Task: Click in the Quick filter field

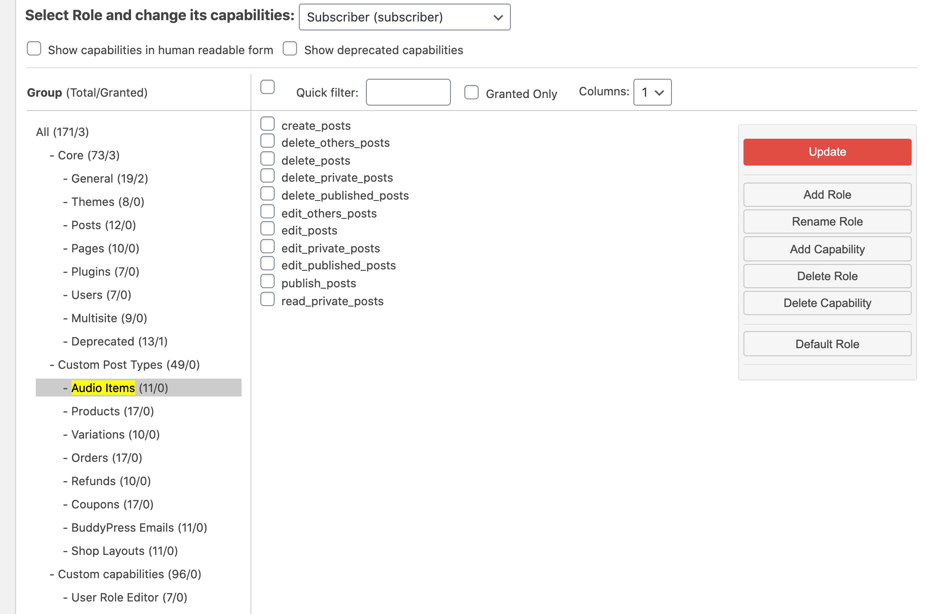Action: 408,92
